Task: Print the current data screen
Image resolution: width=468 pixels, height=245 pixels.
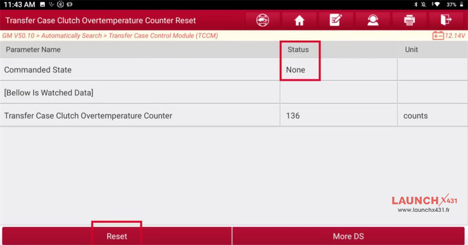Action: (x=409, y=20)
